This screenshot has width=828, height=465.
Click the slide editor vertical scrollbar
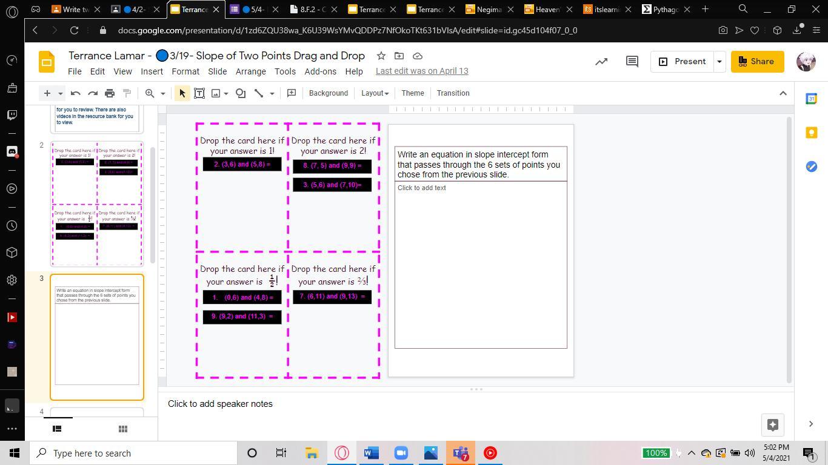tap(789, 249)
